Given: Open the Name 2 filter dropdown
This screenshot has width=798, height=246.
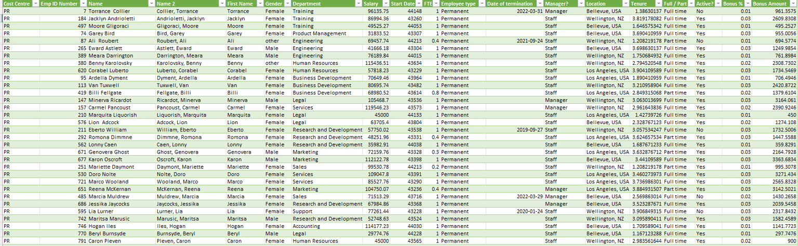Looking at the screenshot, I should click(x=222, y=4).
